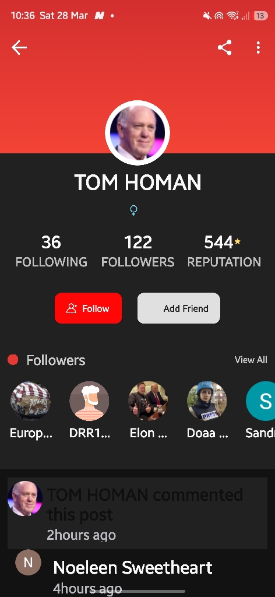The width and height of the screenshot is (275, 597).
Task: Tap the Wi-Fi status bar icon
Action: coord(232,16)
